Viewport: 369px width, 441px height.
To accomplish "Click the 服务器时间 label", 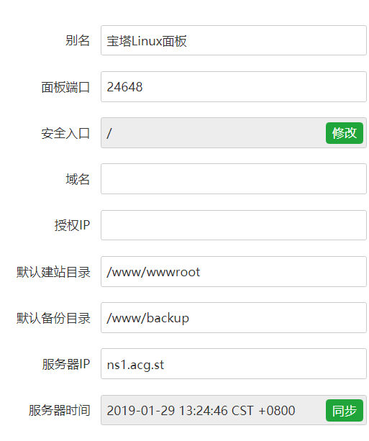I will tap(60, 410).
